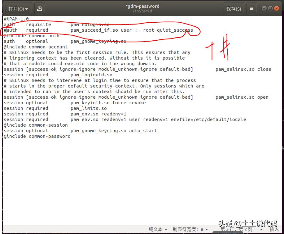Place cursor on the #%PAM-1.0 line

click(x=18, y=19)
